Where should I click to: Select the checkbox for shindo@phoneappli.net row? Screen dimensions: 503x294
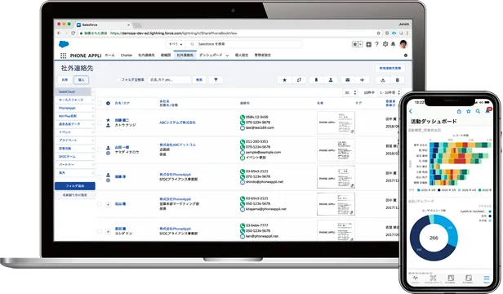[100, 177]
